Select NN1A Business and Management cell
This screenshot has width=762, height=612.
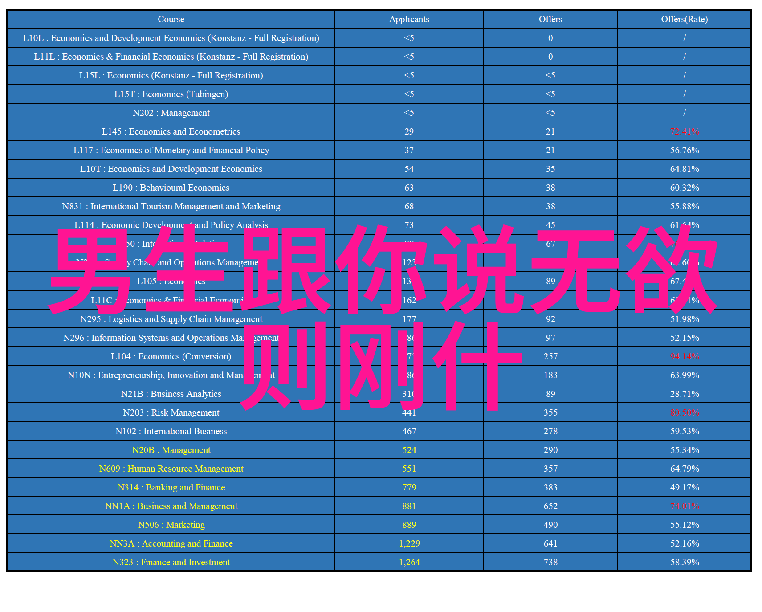[171, 506]
